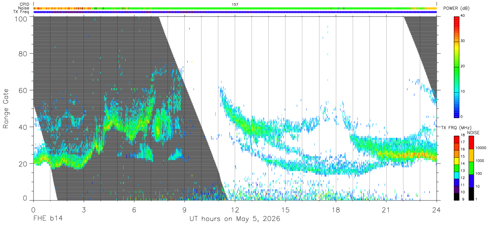This screenshot has height=227, width=491.
Task: Click the NOISE legend title
Action: coord(474,133)
